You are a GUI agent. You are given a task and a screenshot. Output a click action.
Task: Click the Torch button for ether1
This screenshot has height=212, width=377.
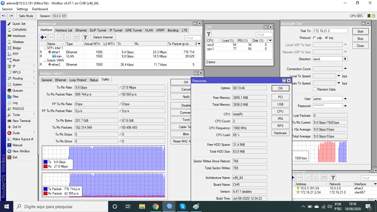click(181, 120)
